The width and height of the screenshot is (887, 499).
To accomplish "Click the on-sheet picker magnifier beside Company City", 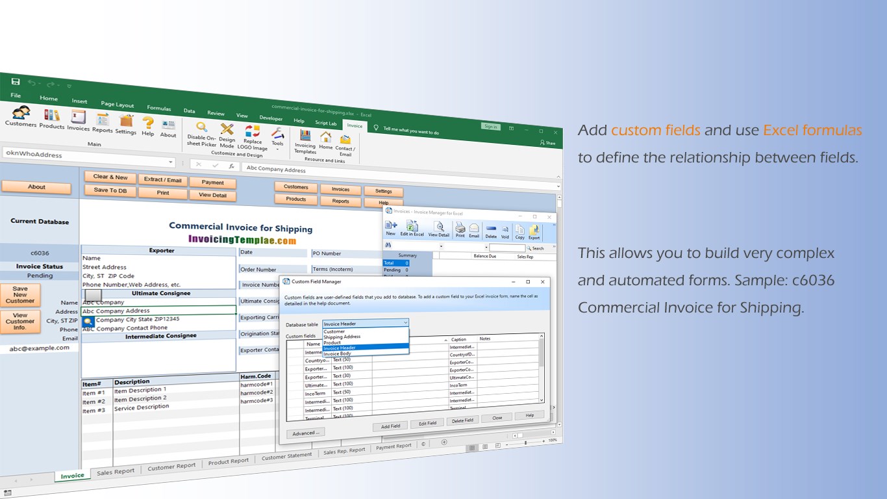I will tap(88, 321).
